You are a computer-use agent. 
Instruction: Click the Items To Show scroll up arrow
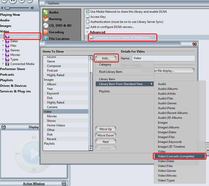91,58
